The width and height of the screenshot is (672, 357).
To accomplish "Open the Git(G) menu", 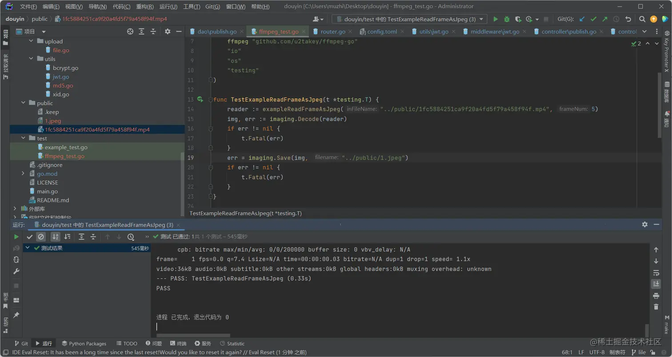I will (x=213, y=7).
